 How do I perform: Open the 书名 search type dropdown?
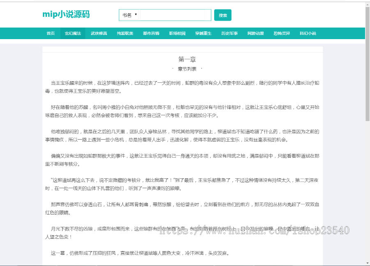click(x=129, y=14)
